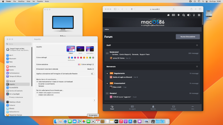223x125 pixels.
Task: Open the sidebar icon size 'Medie' dropdown
Action: tap(90, 69)
